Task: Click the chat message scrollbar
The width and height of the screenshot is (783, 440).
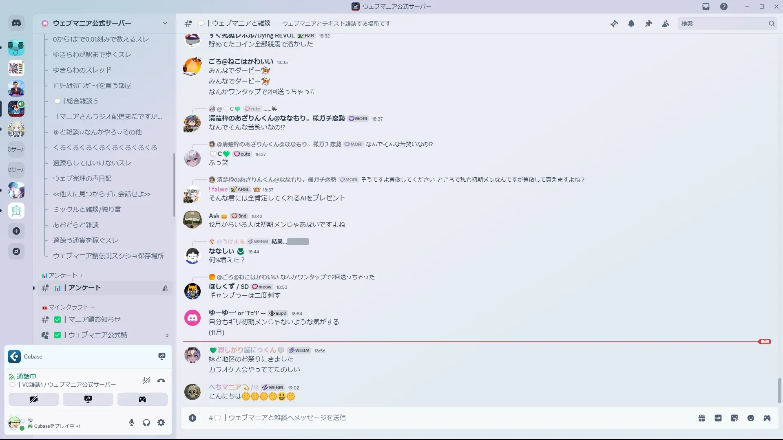Action: click(x=780, y=390)
